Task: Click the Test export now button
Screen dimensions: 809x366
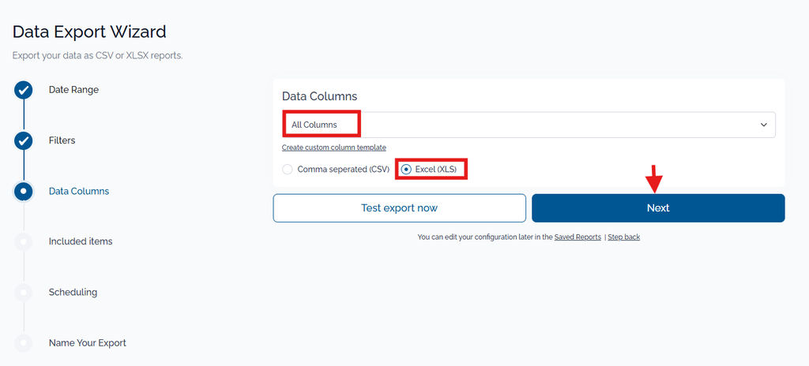Action: tap(399, 208)
